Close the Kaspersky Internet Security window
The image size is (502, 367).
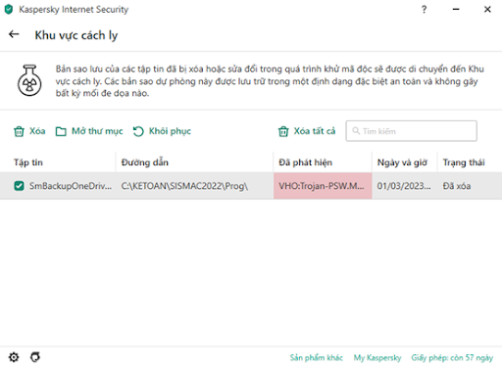click(487, 10)
